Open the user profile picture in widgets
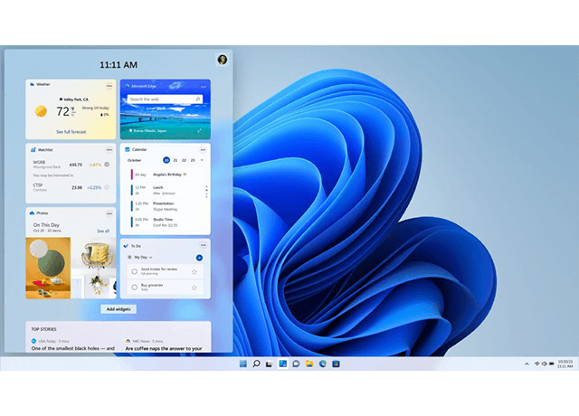This screenshot has width=579, height=416. [223, 60]
